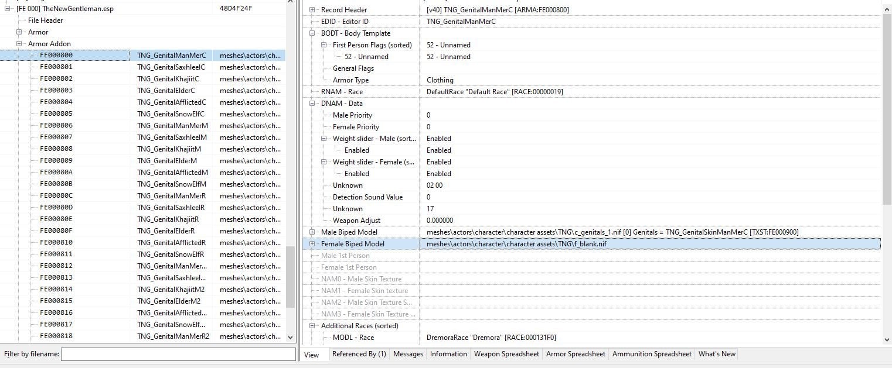892x368 pixels.
Task: Click the f_blank.nif female model path
Action: pyautogui.click(x=516, y=244)
